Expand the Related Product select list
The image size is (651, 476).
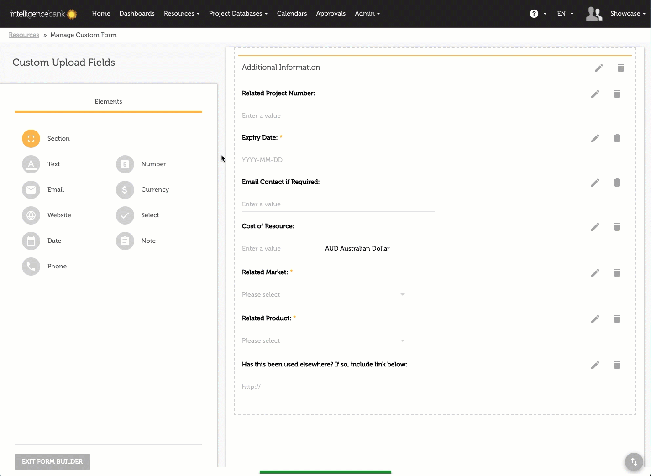tap(325, 341)
